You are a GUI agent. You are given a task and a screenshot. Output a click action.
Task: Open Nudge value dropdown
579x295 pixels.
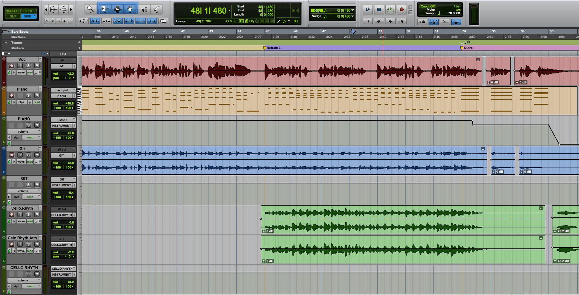click(352, 16)
